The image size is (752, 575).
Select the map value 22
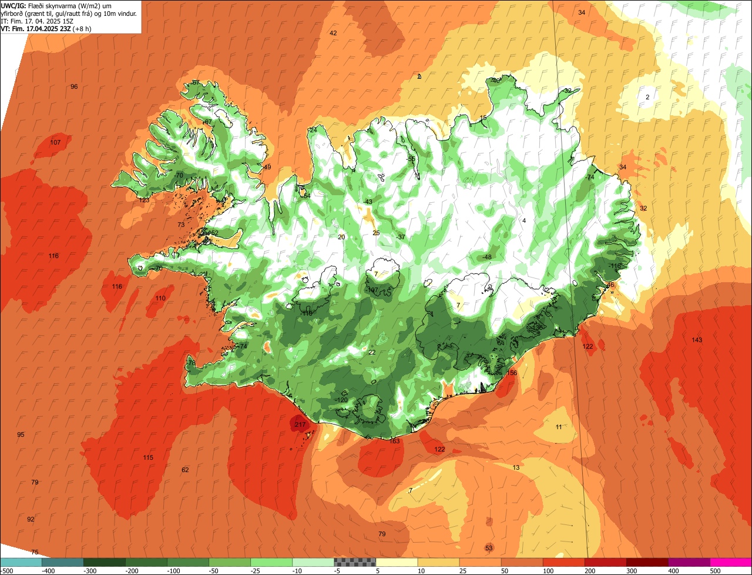371,352
